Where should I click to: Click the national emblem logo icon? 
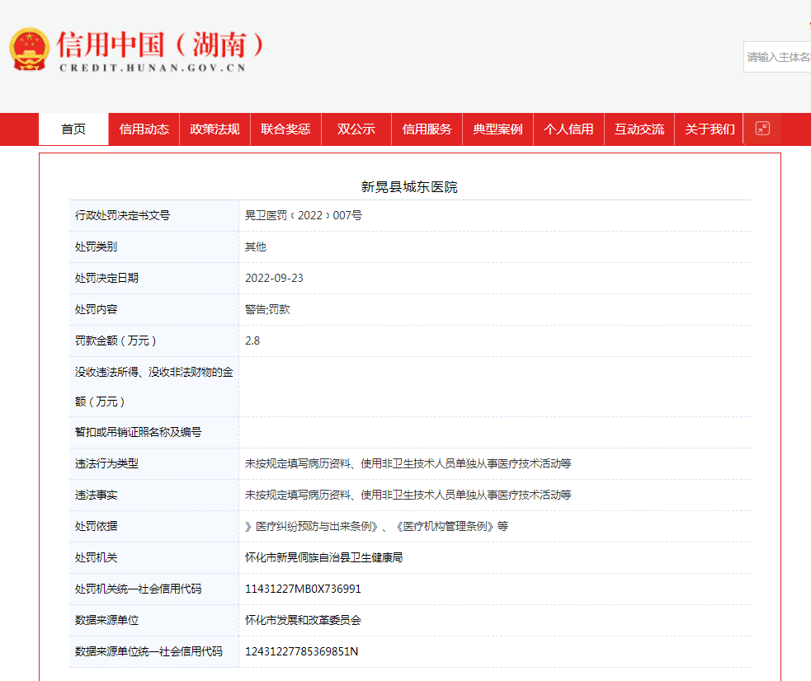point(30,49)
